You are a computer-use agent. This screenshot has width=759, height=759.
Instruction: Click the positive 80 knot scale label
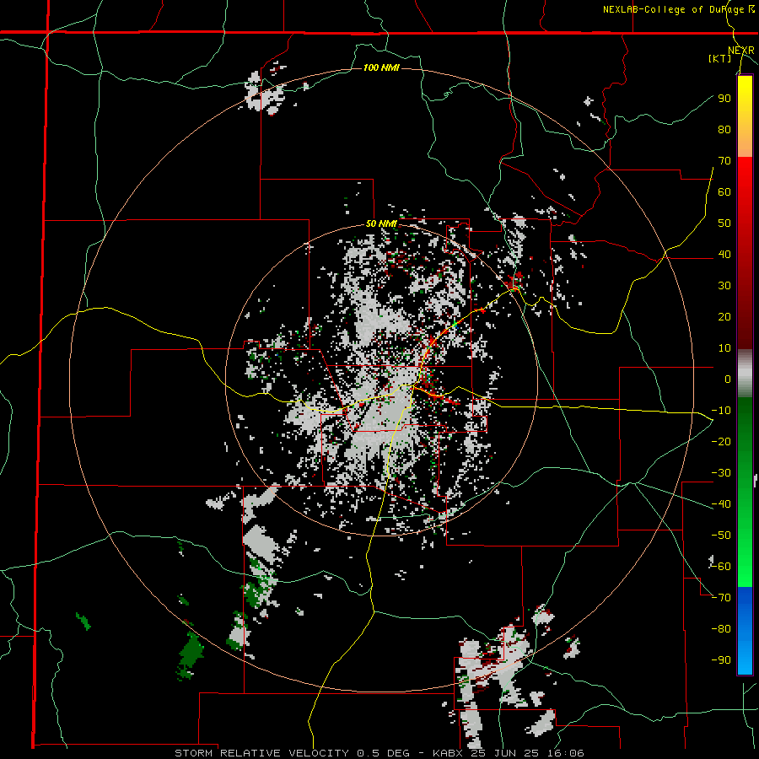click(724, 129)
